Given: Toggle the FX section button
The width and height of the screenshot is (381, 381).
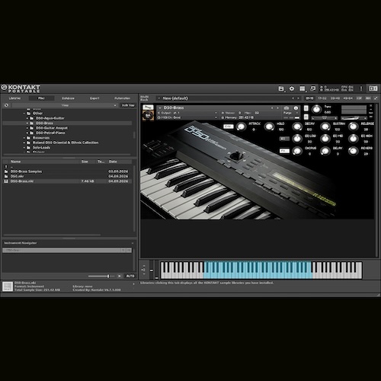Looking at the screenshot, I should point(284,151).
